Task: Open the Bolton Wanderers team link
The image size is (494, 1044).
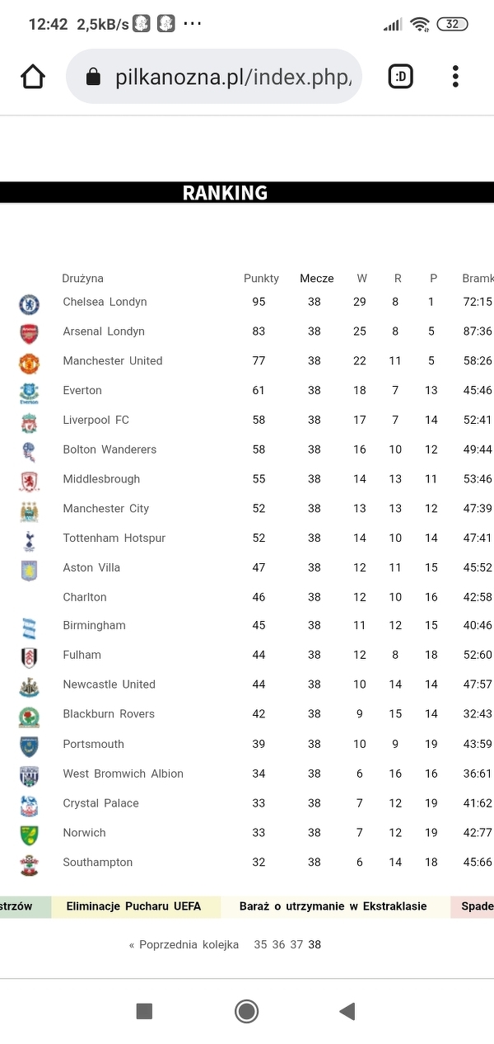Action: [110, 449]
